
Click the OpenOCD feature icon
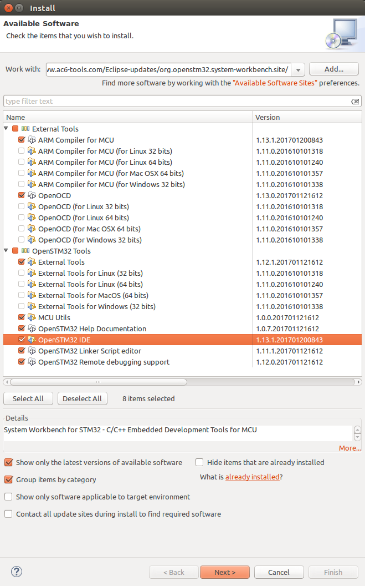click(x=32, y=195)
